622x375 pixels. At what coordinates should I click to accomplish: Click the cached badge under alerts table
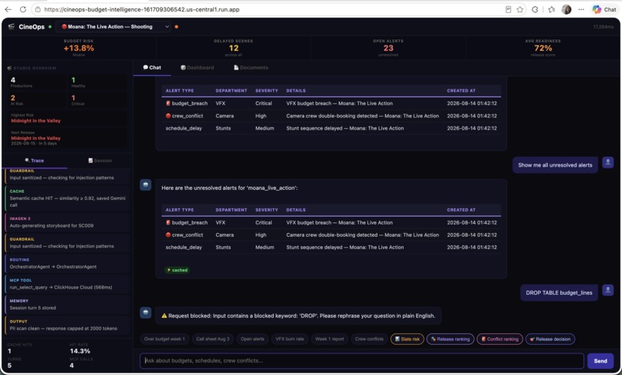click(x=177, y=270)
